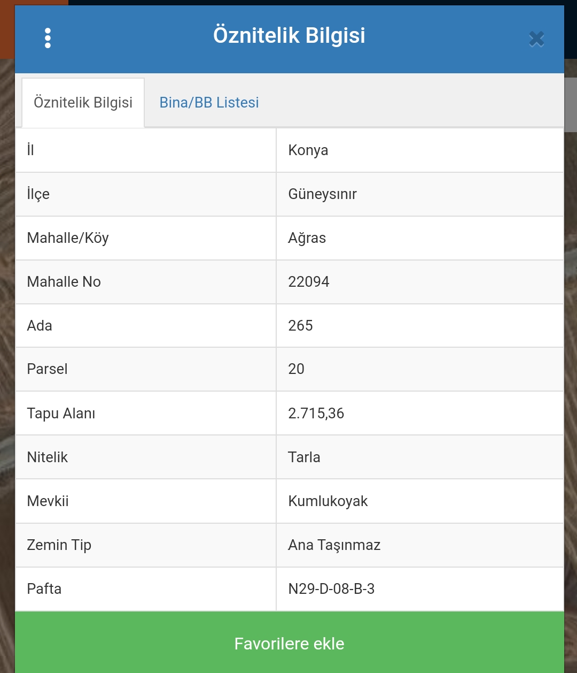Click the İlçe row label
The height and width of the screenshot is (673, 577).
click(x=38, y=194)
